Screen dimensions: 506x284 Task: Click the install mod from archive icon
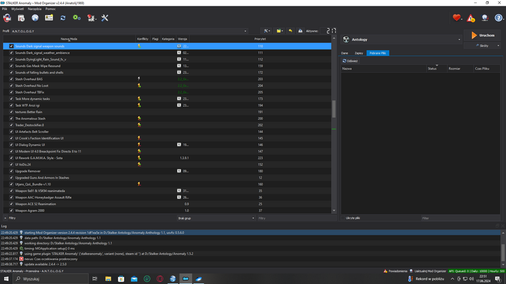(21, 18)
